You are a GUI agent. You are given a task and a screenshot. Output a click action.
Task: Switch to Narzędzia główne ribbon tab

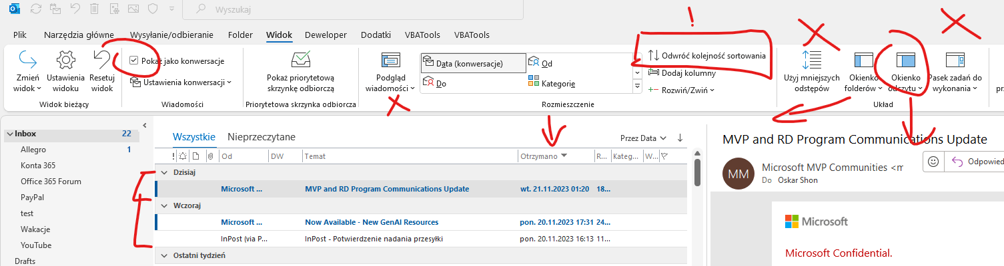click(x=79, y=35)
